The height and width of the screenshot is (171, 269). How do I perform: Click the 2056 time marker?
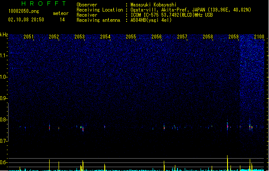click(157, 37)
